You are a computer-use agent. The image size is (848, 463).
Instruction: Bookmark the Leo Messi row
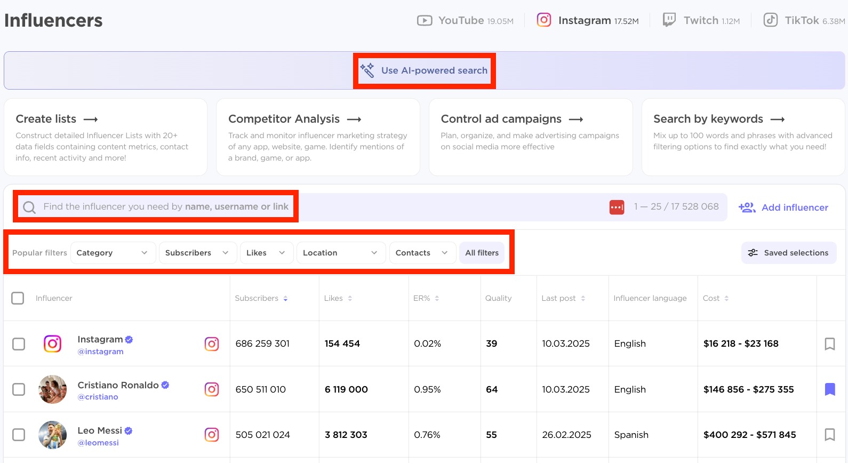point(830,435)
